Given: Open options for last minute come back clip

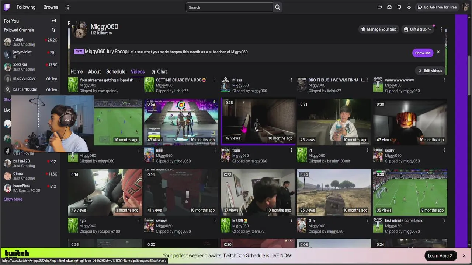Looking at the screenshot, I should point(444,220).
